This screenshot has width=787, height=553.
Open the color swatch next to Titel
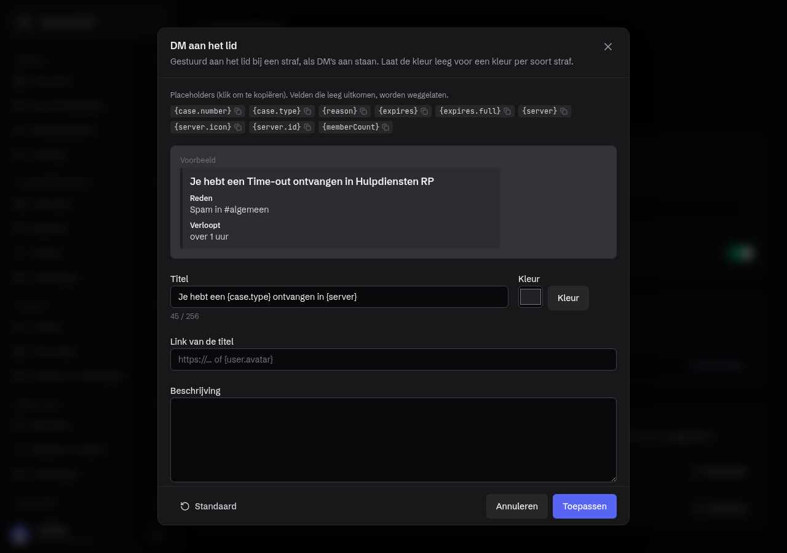(x=531, y=297)
